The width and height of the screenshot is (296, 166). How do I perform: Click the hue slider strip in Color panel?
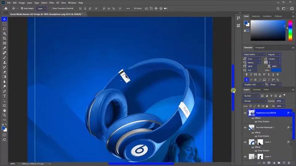point(290,30)
